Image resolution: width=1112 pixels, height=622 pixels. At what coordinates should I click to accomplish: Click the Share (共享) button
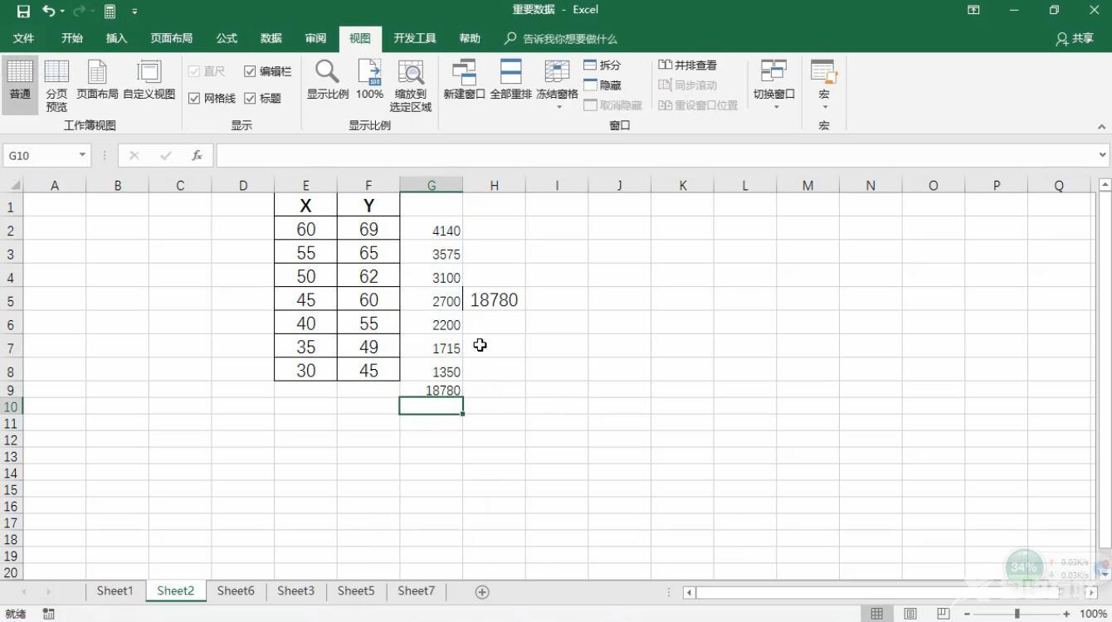(x=1075, y=38)
